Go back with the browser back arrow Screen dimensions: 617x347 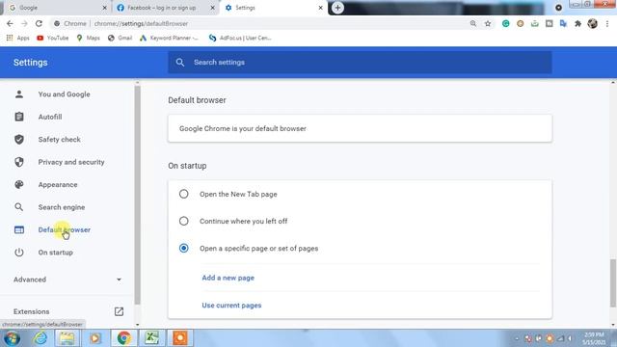pyautogui.click(x=10, y=23)
